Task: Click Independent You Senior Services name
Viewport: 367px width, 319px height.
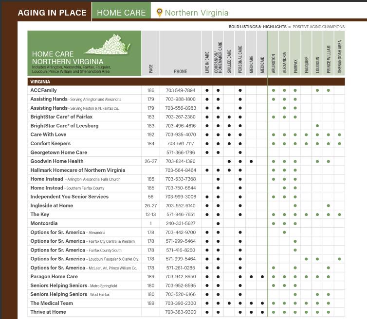Action: point(70,197)
